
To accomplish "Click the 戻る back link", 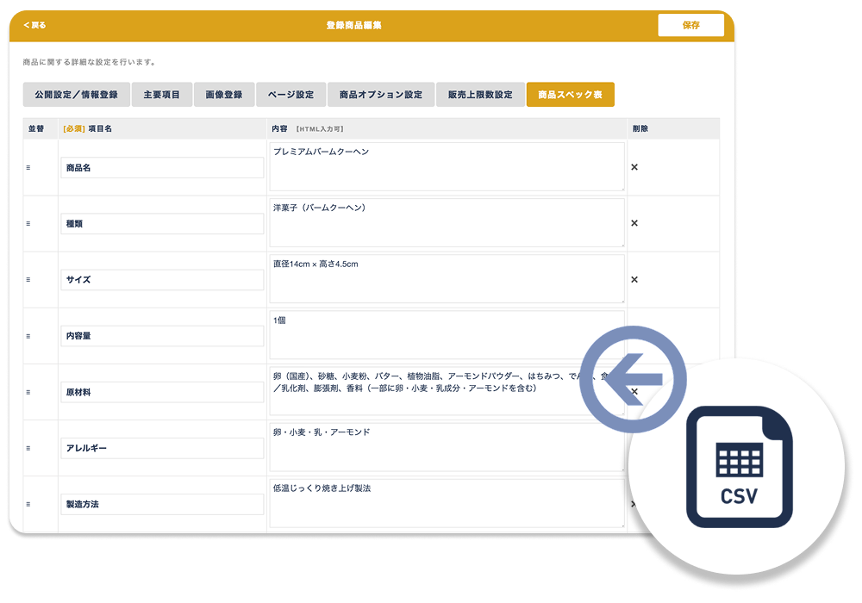I will [x=35, y=25].
